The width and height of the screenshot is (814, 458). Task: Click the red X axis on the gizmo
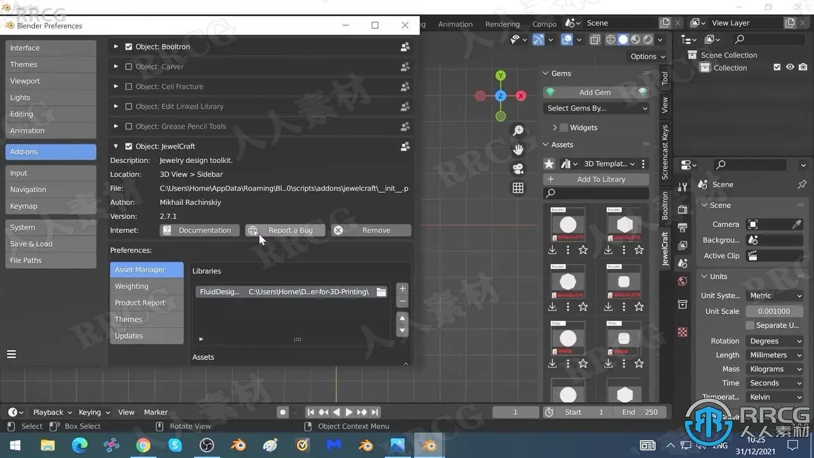point(521,96)
